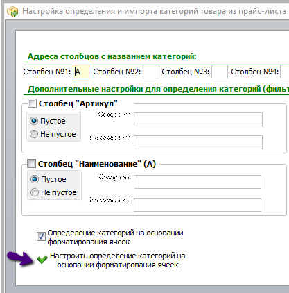Enable the Столбец "Артикул" checkbox
Viewport: 289px width, 293px height.
(x=32, y=103)
